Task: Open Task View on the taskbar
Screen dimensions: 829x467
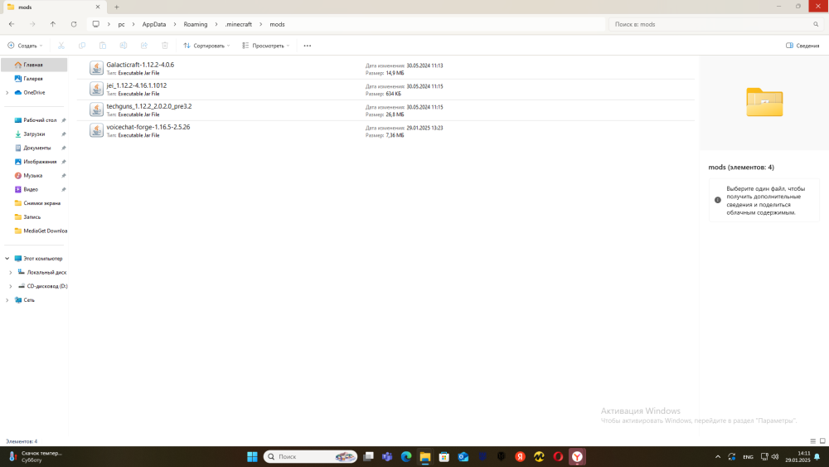Action: pyautogui.click(x=369, y=456)
